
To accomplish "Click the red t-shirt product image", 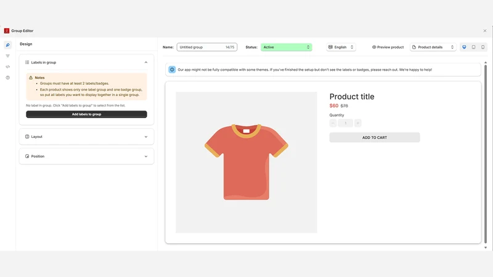I will click(246, 162).
